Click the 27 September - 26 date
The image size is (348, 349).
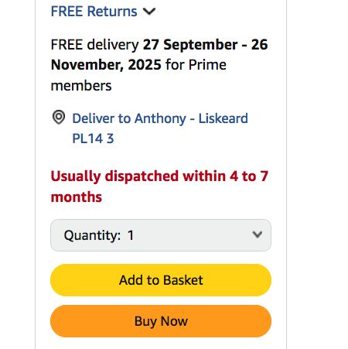(206, 45)
